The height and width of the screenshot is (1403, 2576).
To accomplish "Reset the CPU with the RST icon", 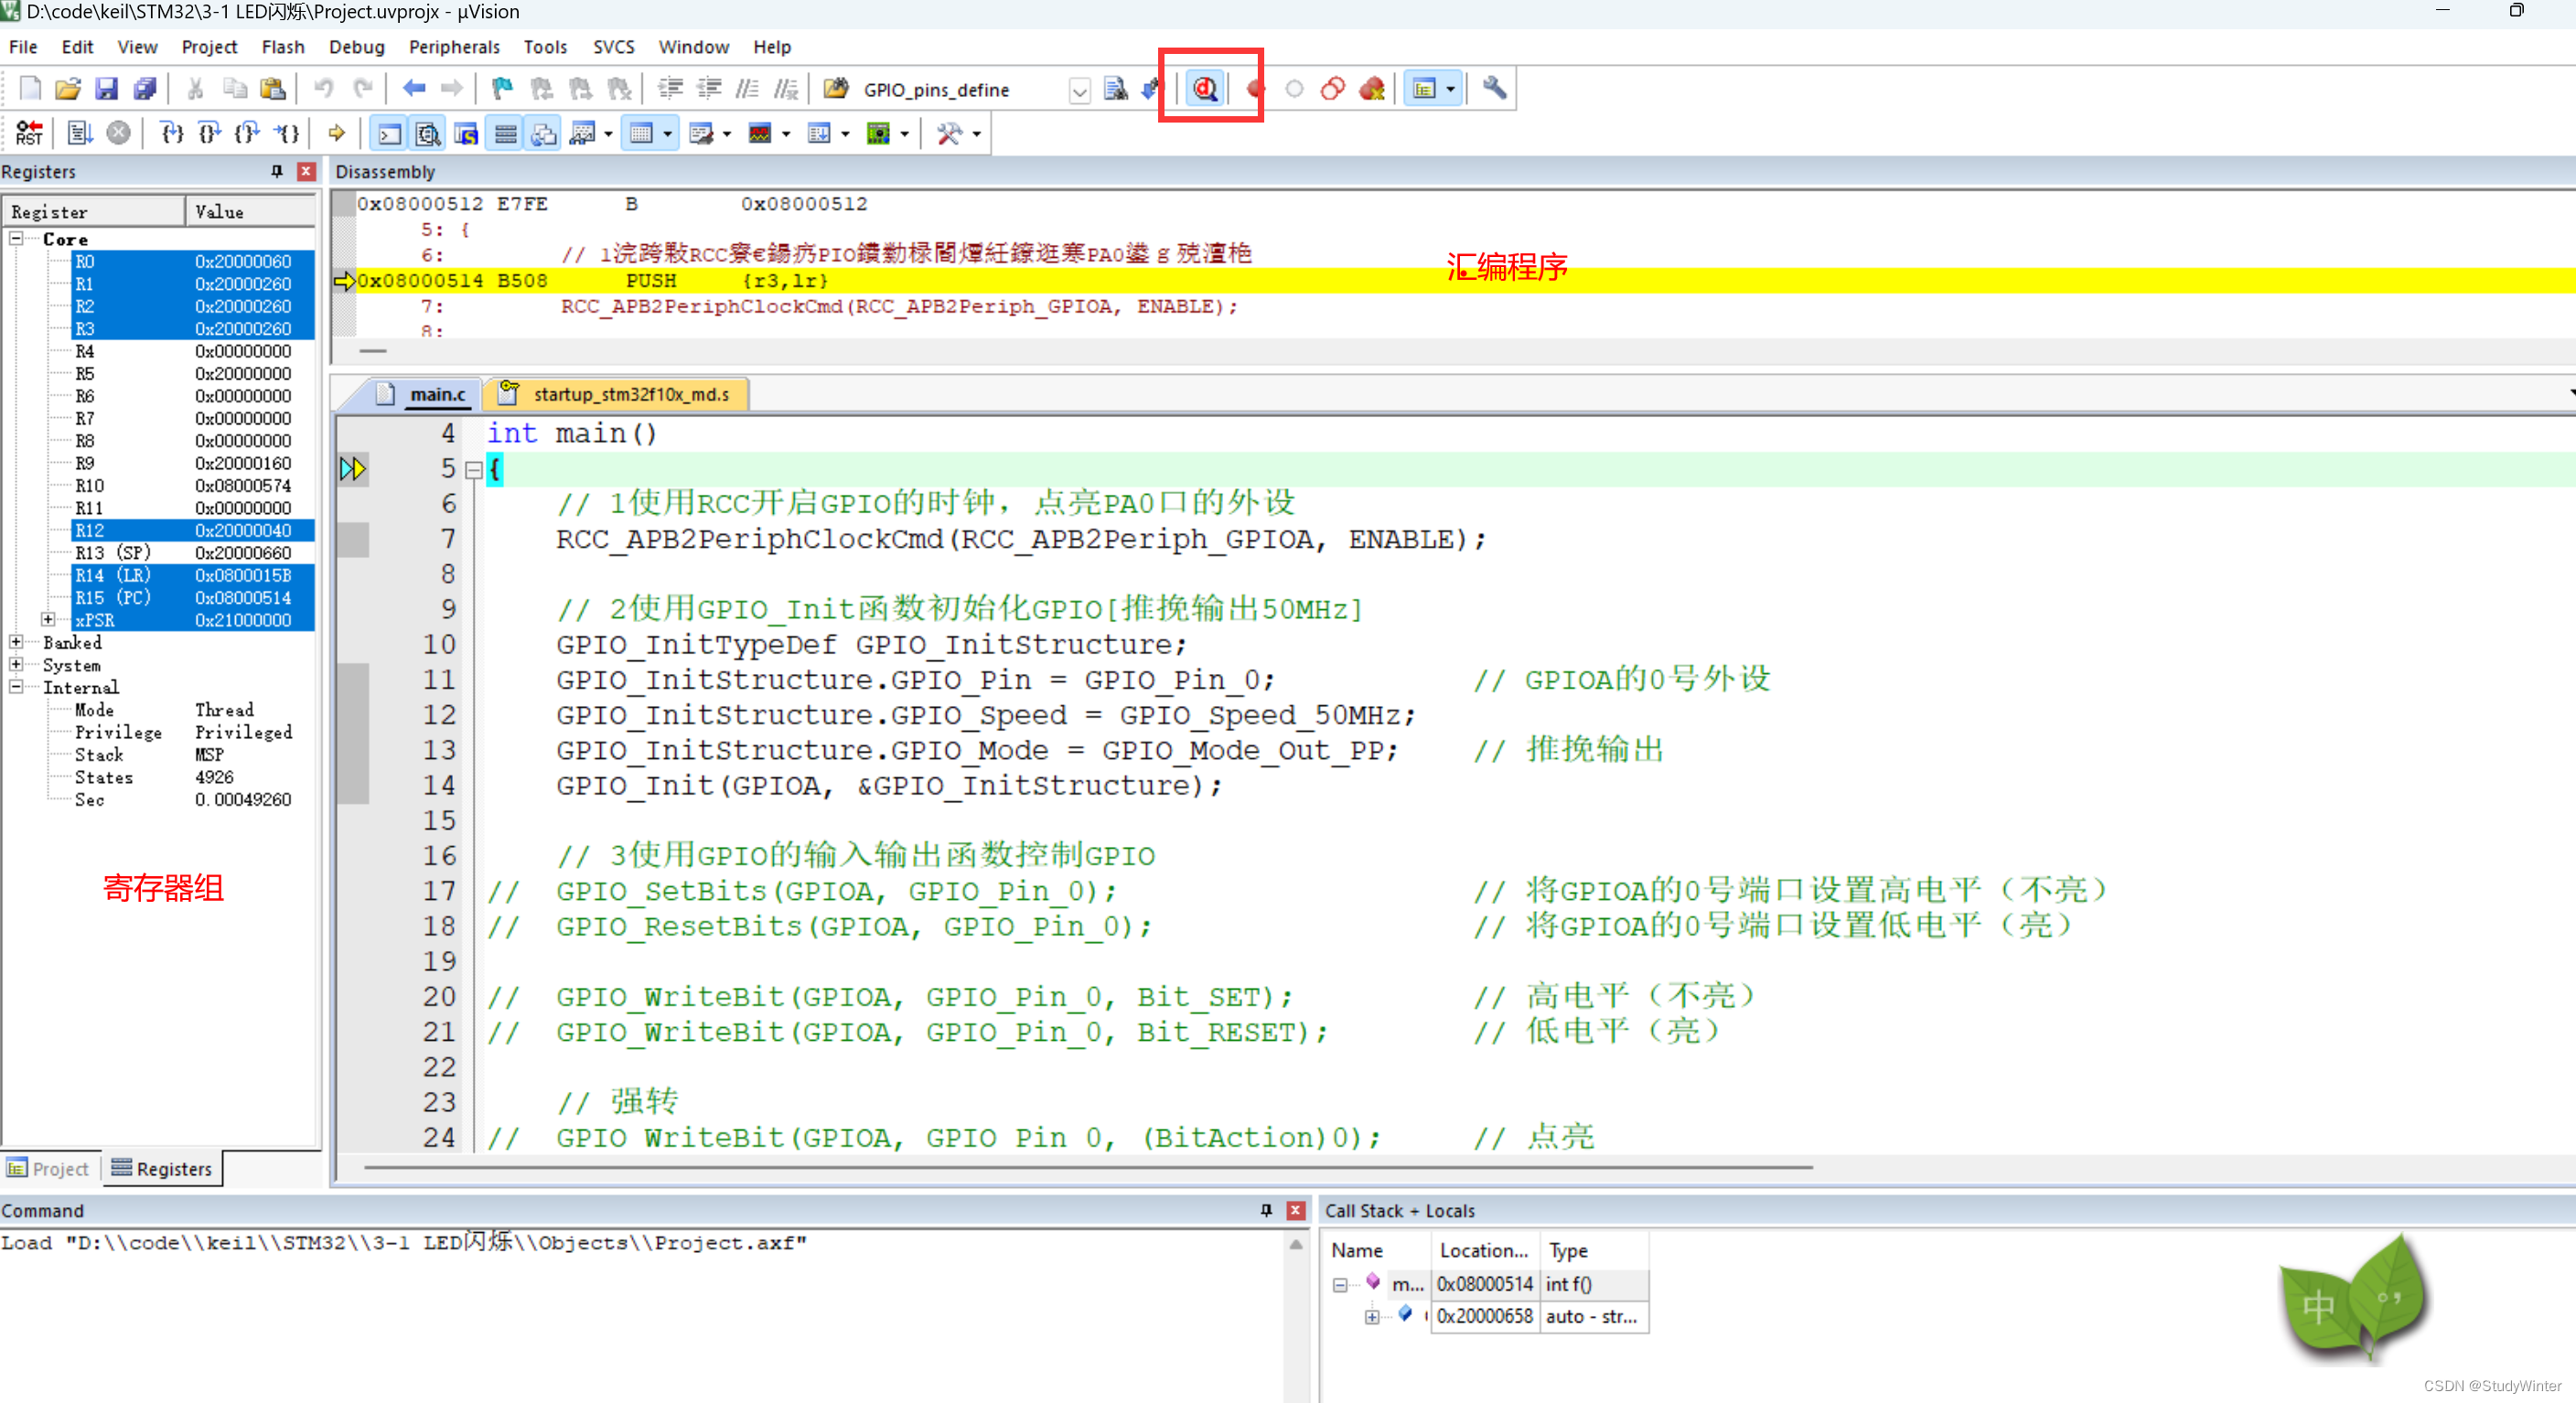I will click(29, 133).
